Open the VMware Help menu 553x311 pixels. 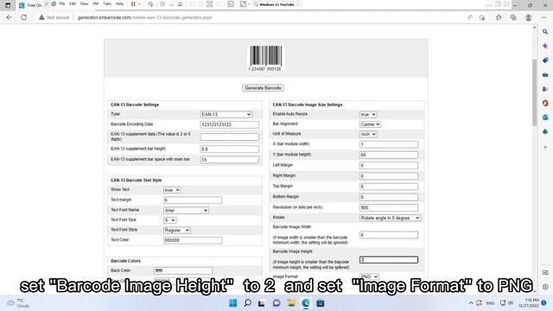119,3
